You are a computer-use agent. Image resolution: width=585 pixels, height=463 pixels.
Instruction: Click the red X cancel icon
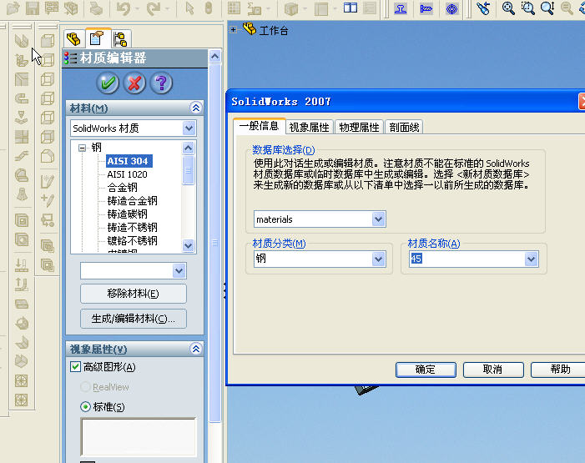(x=134, y=83)
